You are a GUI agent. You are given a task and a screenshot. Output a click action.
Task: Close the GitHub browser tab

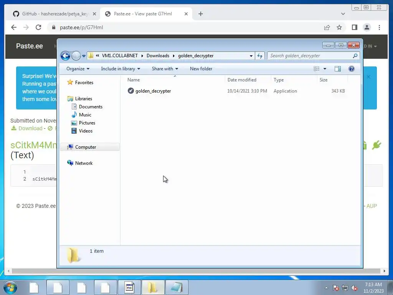[x=94, y=14]
